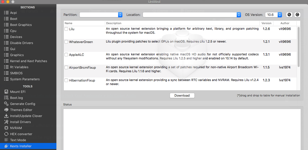Screen dimensions: 308x150
Task: Go to the Kernel and Kext Patches section label
Action: (29, 61)
